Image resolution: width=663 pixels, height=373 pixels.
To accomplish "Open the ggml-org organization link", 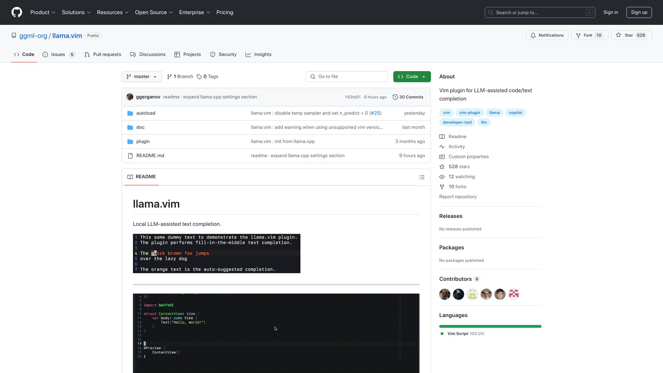I will coord(33,36).
